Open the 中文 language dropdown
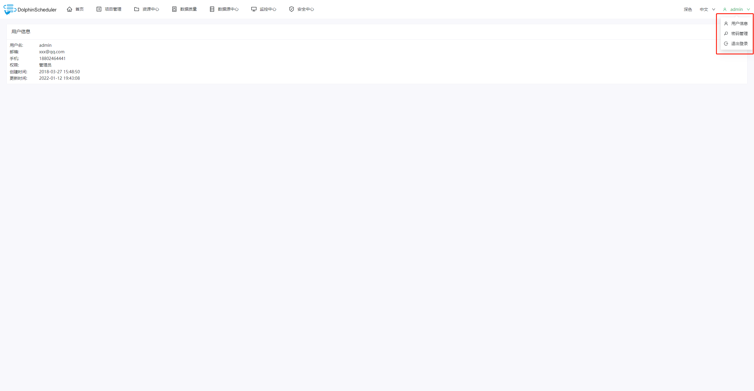Image resolution: width=754 pixels, height=391 pixels. (707, 9)
